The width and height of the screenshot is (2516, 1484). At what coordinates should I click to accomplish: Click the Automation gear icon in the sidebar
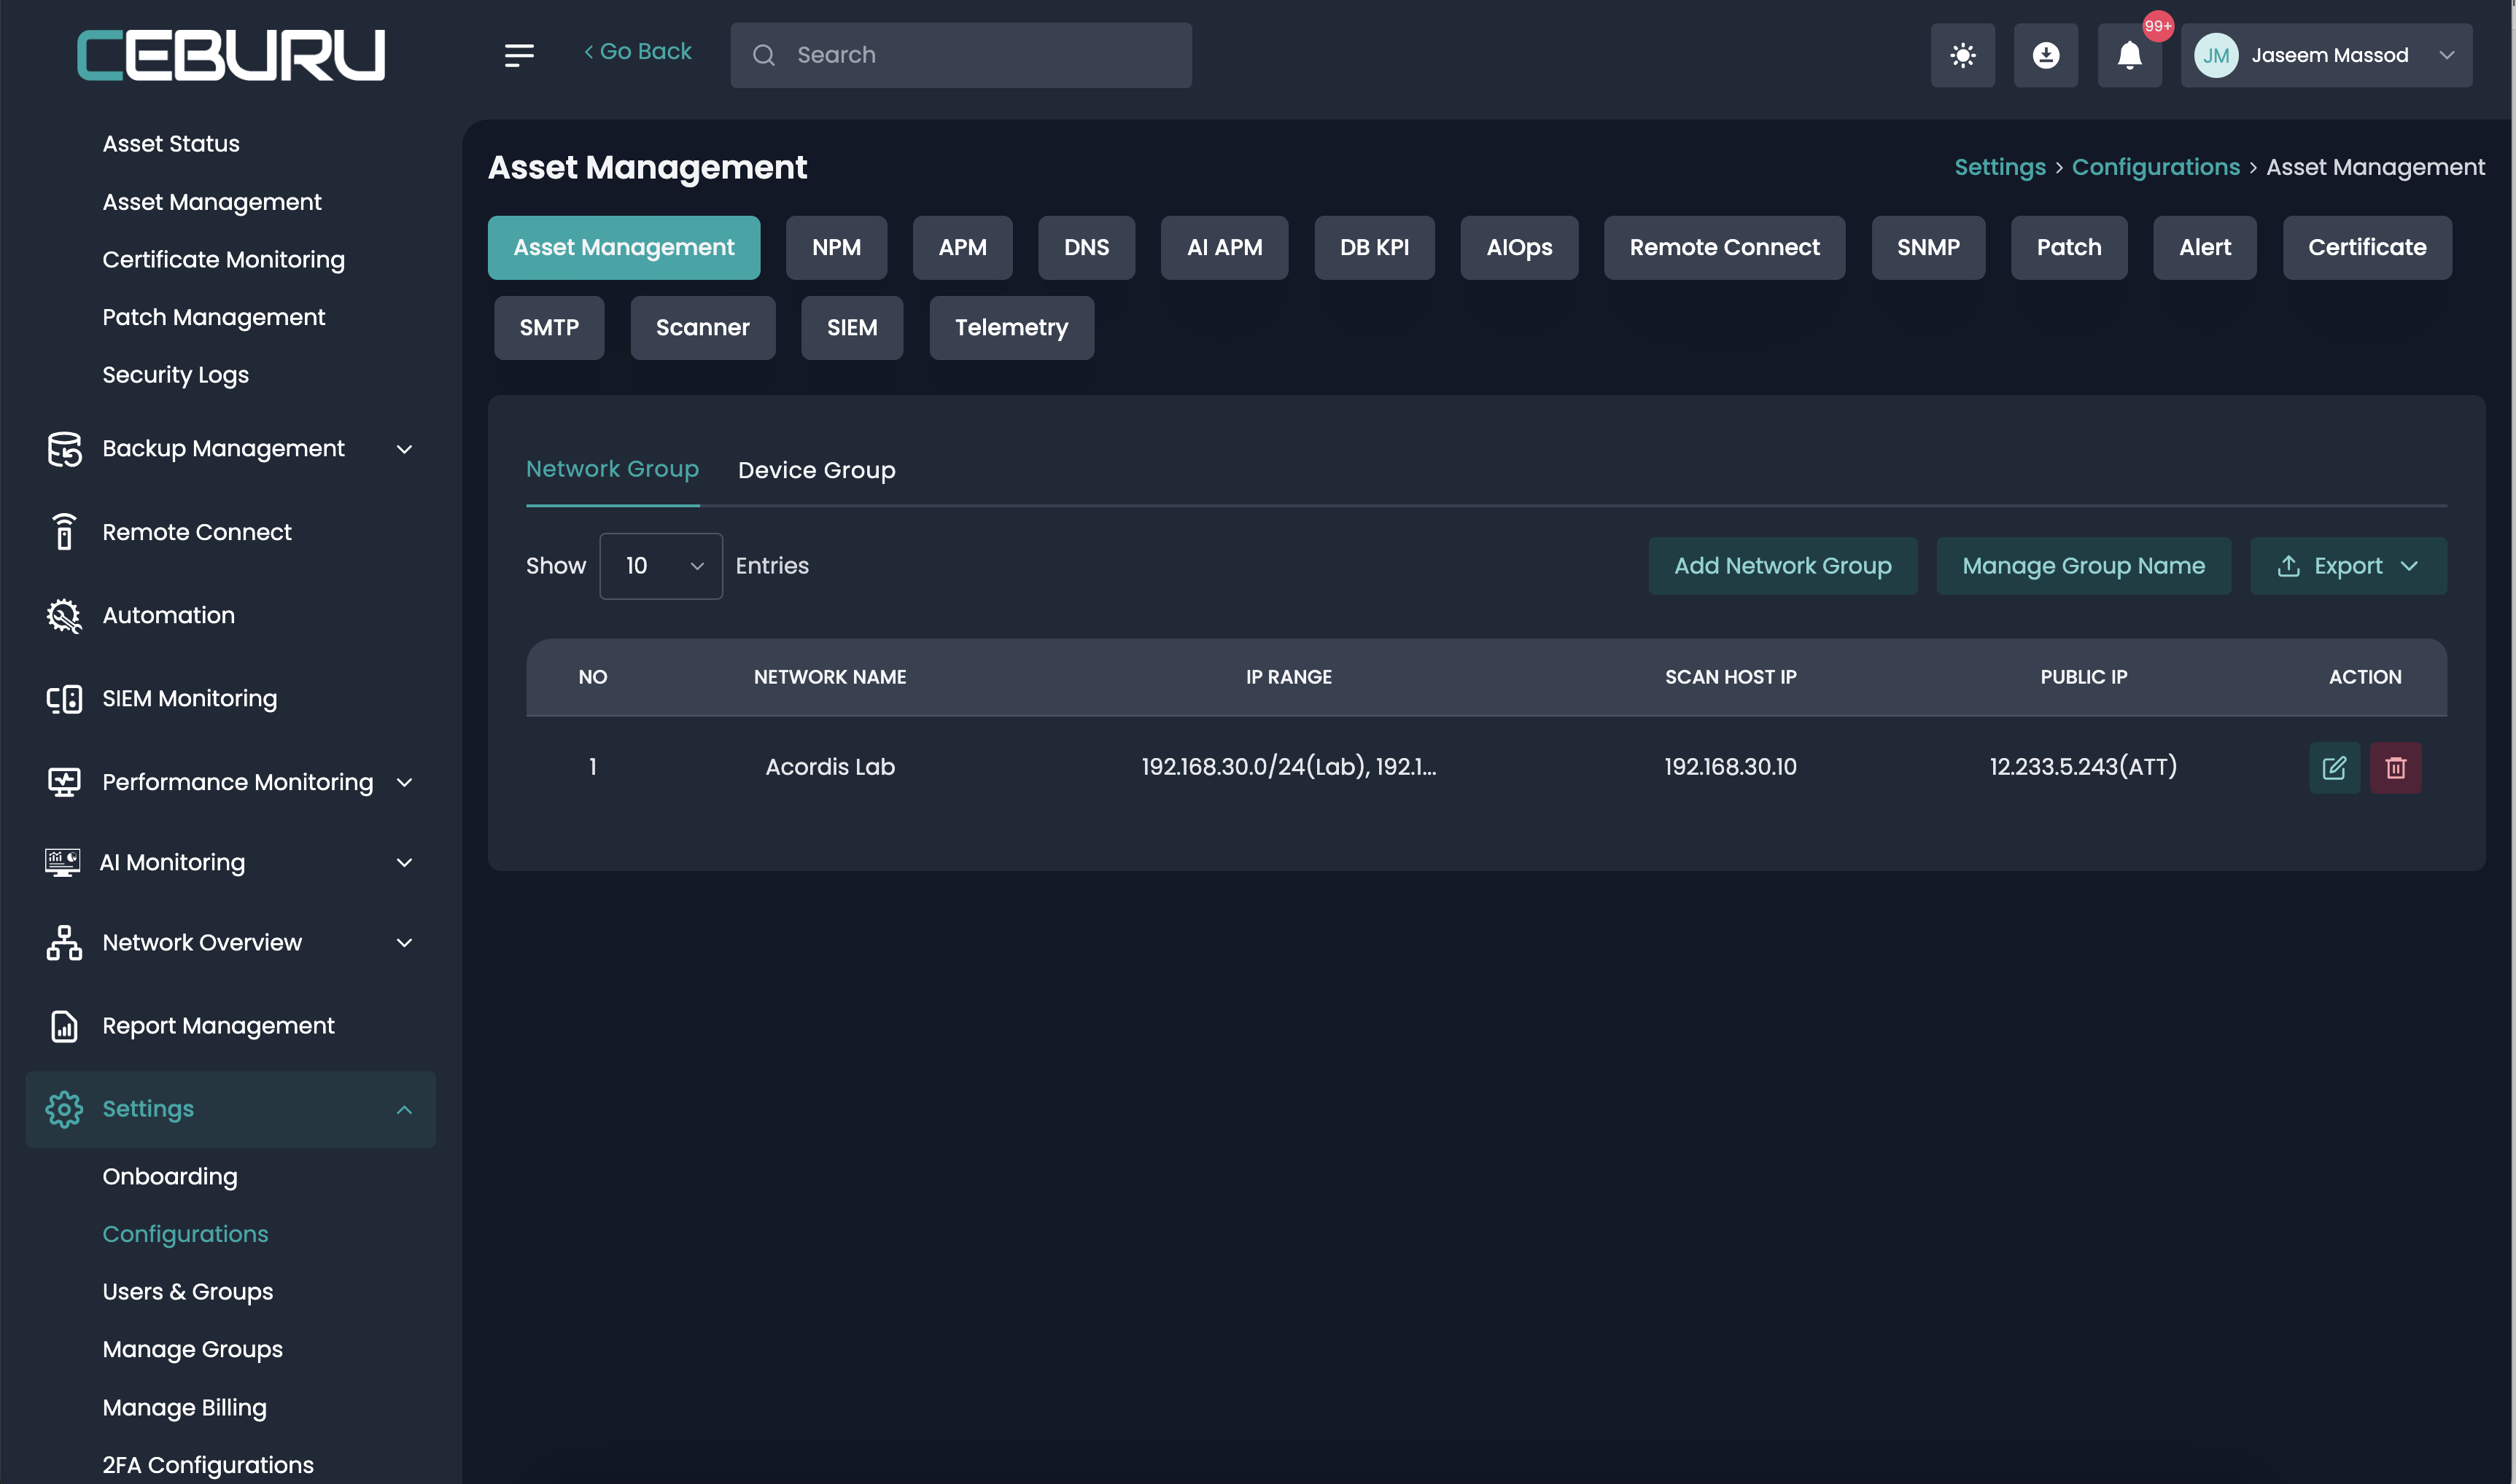tap(64, 615)
